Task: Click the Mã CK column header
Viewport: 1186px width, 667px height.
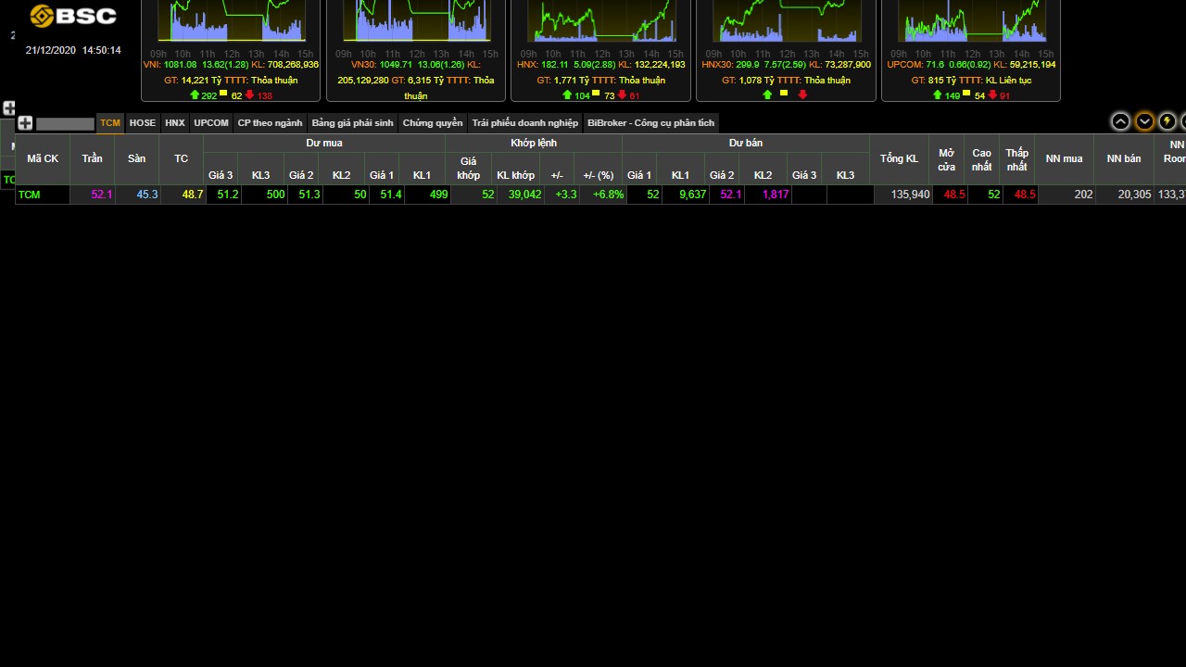Action: tap(43, 158)
